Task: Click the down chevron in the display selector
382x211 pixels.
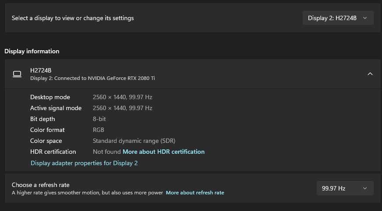Action: click(365, 18)
